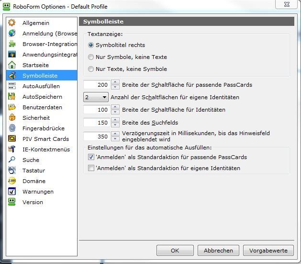301x264 pixels.
Task: Click the delay field showing 350
Action: [x=97, y=137]
